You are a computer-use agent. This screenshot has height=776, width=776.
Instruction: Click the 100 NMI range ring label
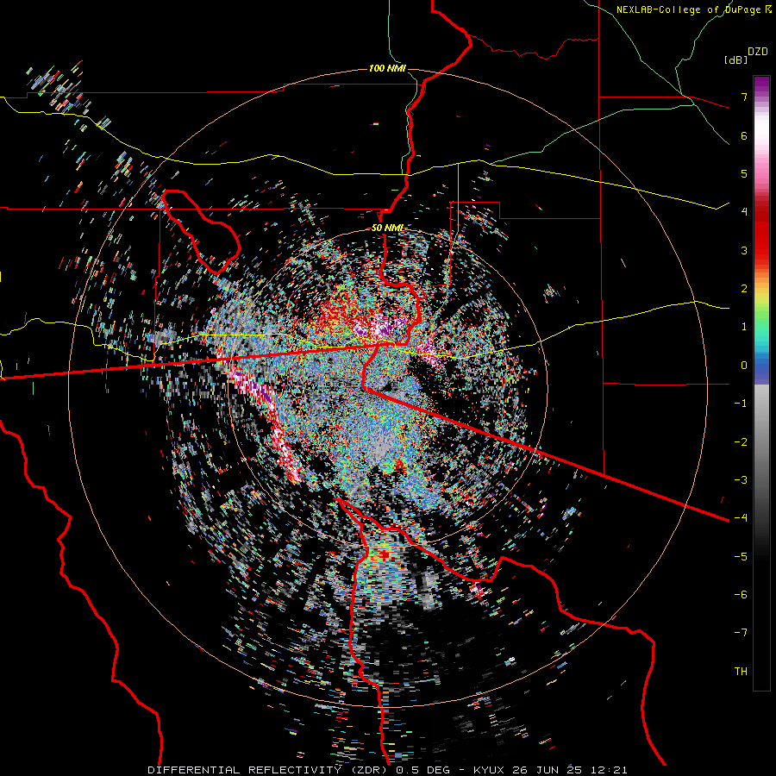387,68
